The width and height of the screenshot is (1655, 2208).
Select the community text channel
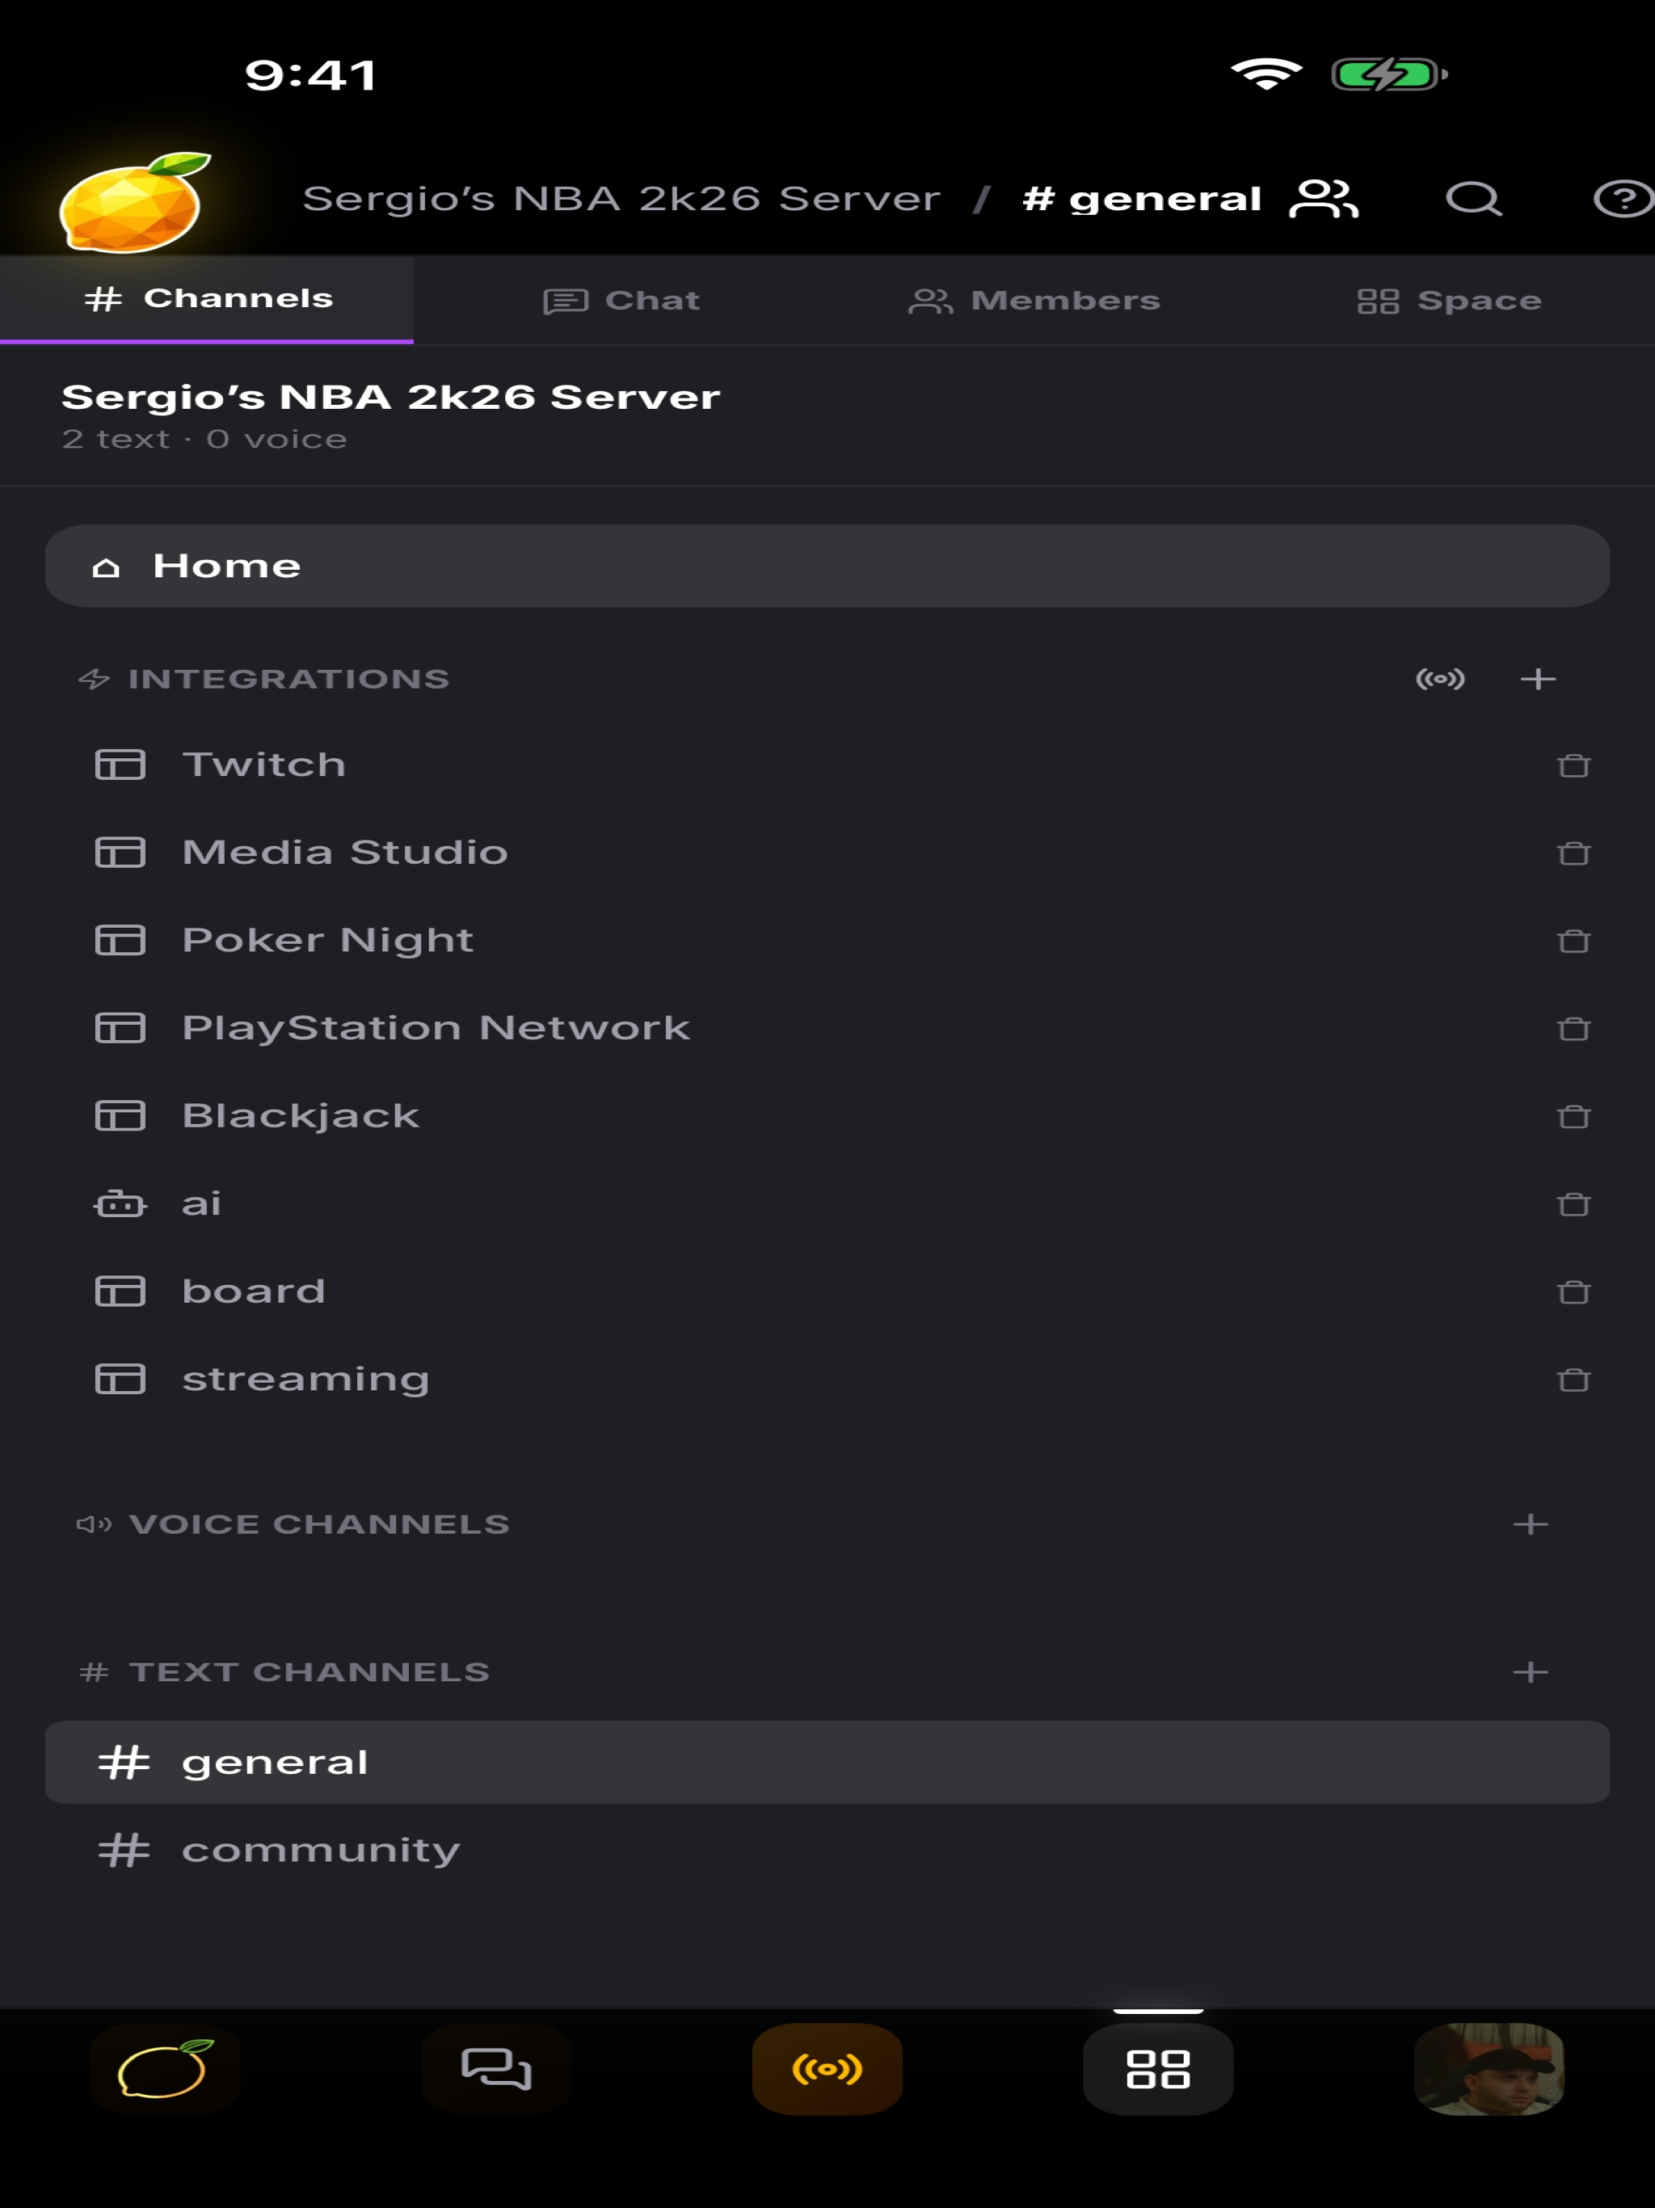tap(827, 1850)
